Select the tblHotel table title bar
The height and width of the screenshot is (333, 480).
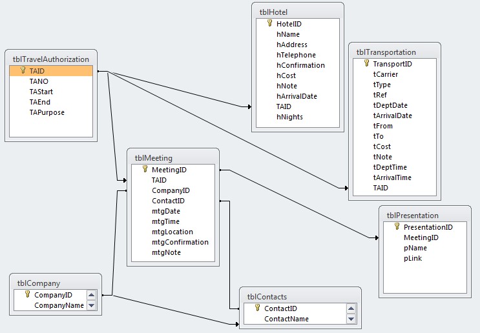click(298, 12)
